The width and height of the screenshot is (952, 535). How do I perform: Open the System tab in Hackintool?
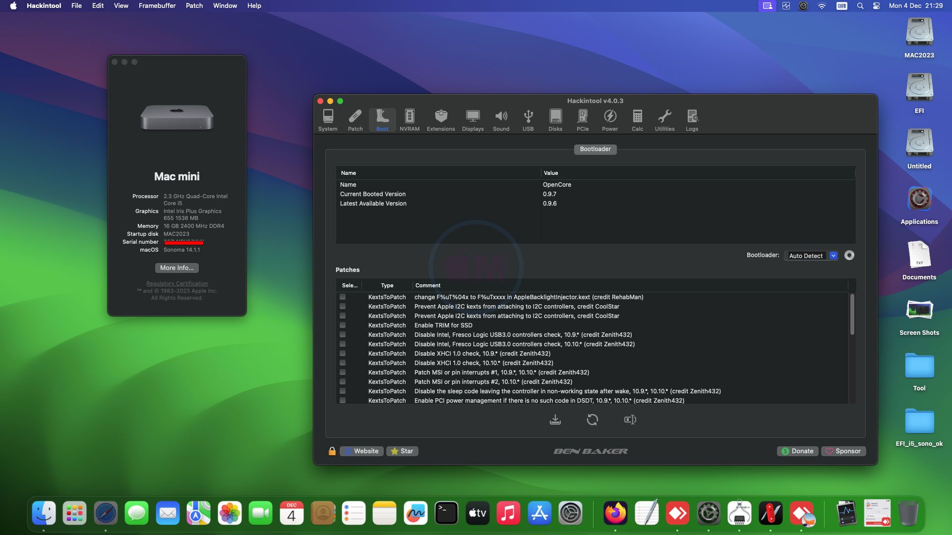[328, 120]
